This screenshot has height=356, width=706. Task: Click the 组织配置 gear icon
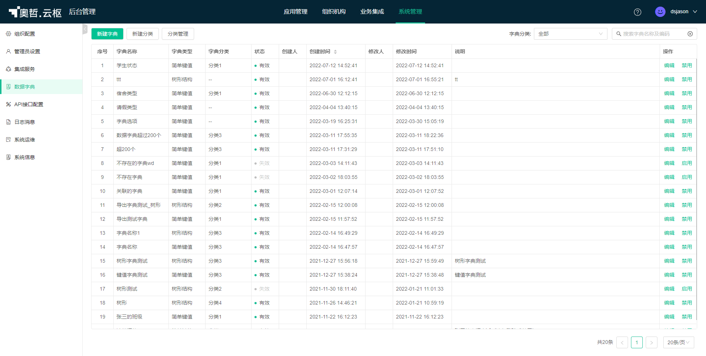pyautogui.click(x=8, y=34)
